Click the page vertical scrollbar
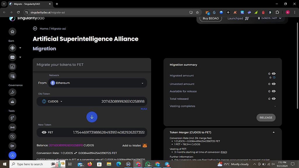Image resolution: width=299 pixels, height=168 pixels. 297,66
